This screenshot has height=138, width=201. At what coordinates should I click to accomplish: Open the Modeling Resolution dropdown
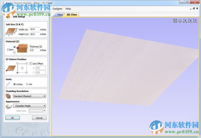29,96
